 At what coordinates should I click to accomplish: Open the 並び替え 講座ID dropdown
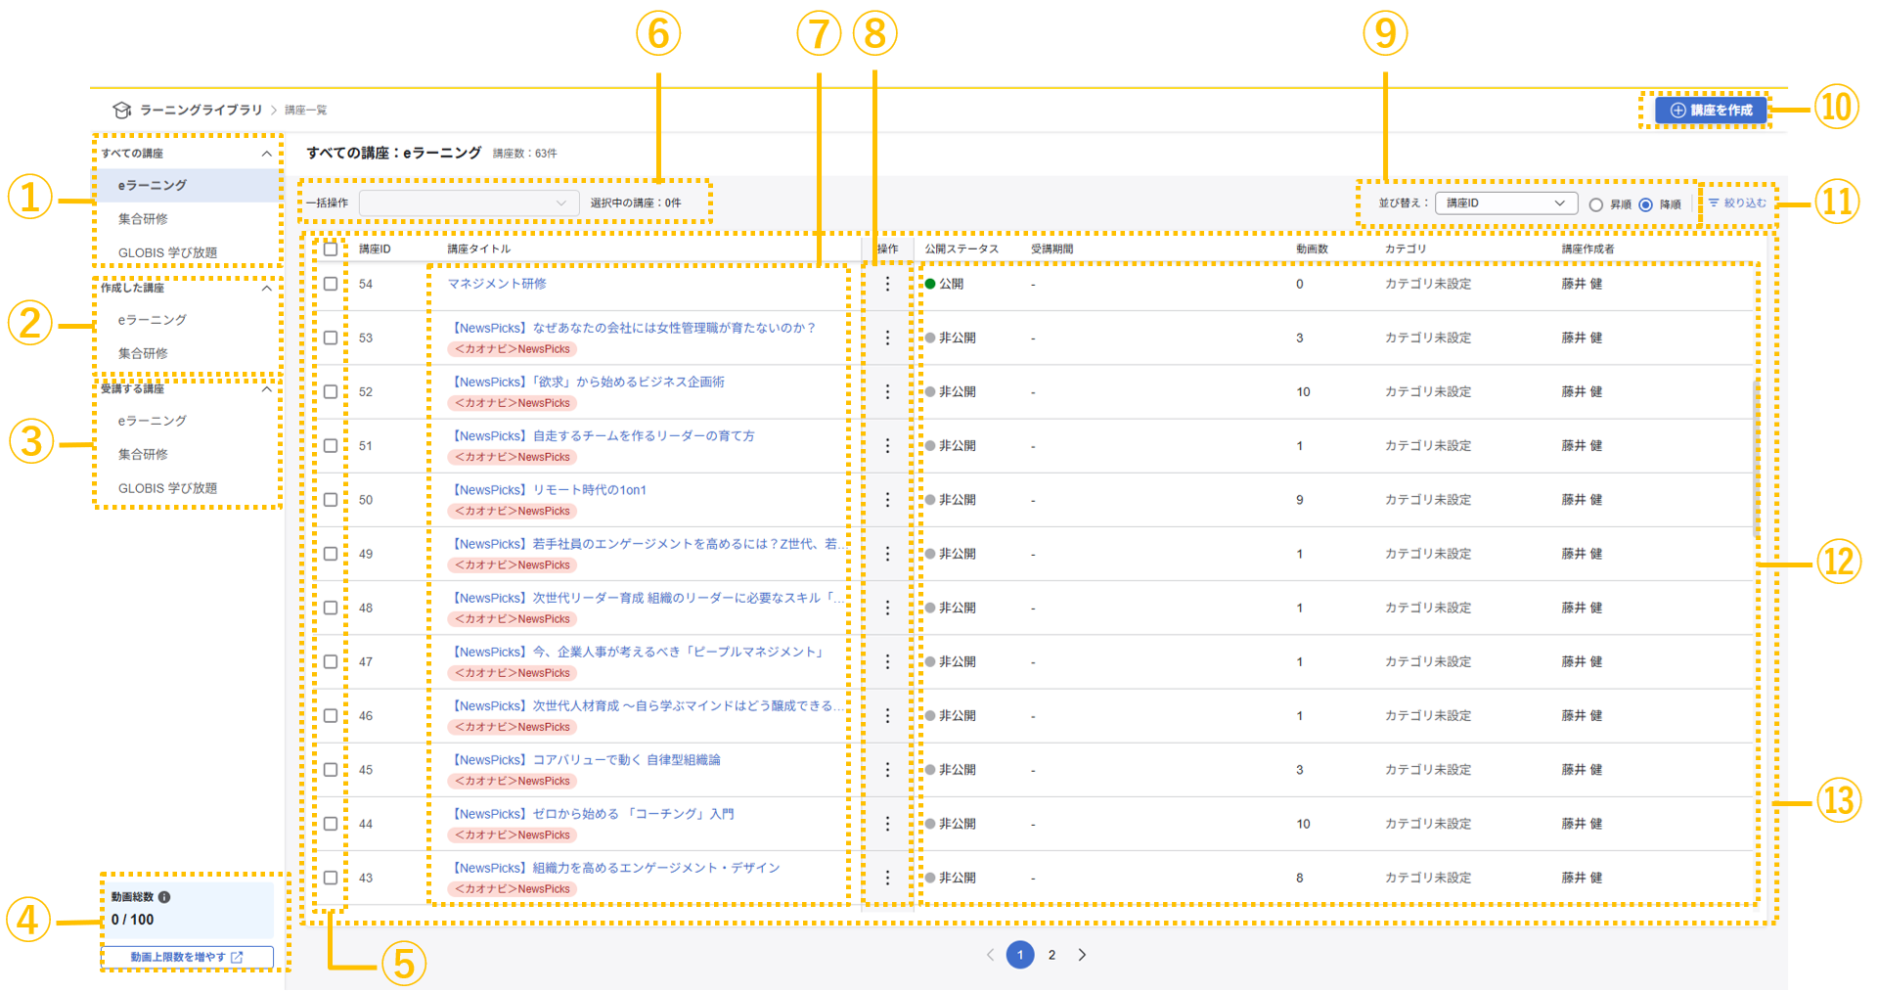[x=1505, y=203]
